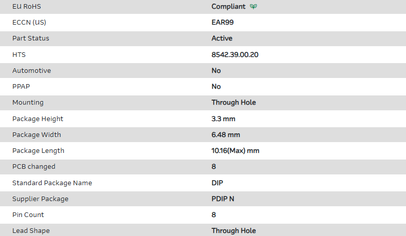Select the Compliant value text
This screenshot has width=406, height=236.
(x=228, y=7)
